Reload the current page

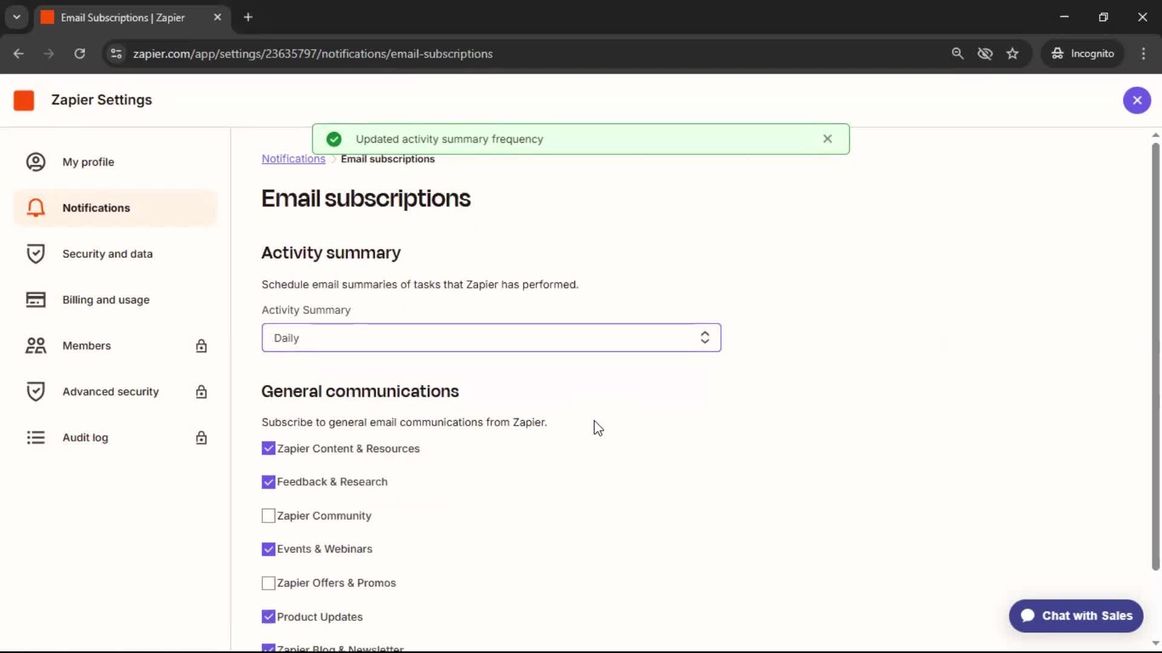[79, 54]
